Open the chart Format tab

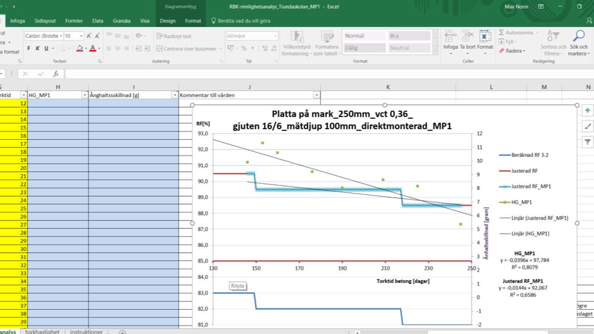(193, 21)
